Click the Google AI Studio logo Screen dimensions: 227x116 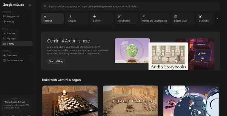click(x=13, y=5)
